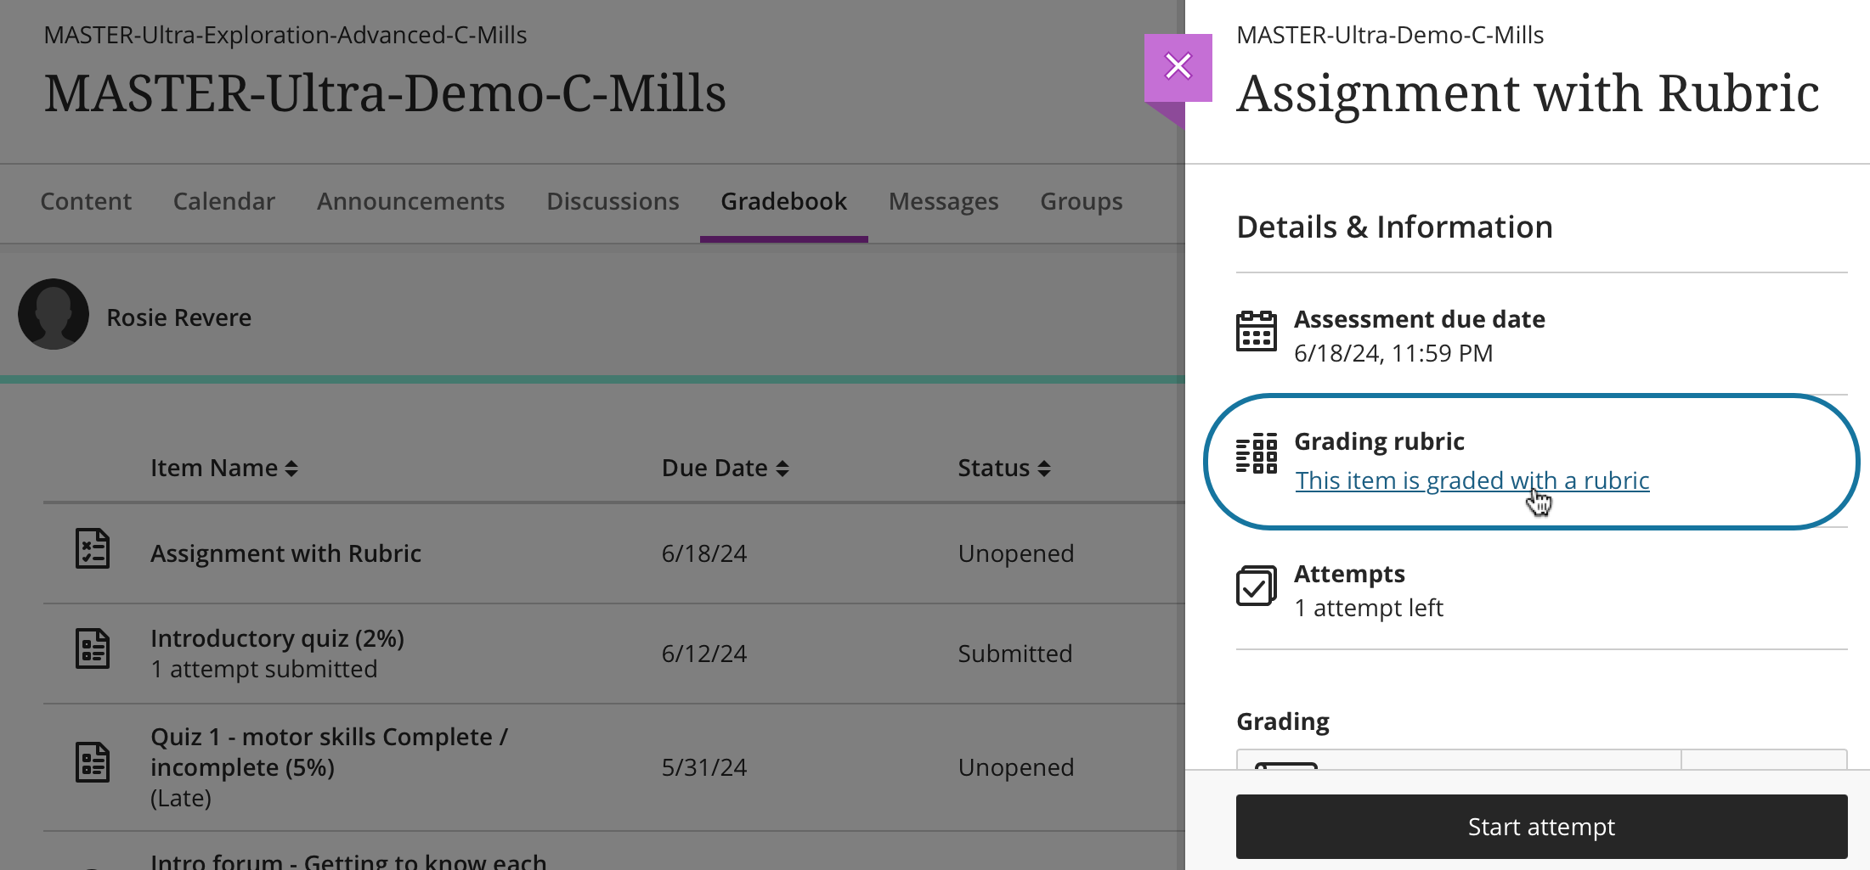Screen dimensions: 1870x870
Task: Open the Messages tab
Action: coord(943,201)
